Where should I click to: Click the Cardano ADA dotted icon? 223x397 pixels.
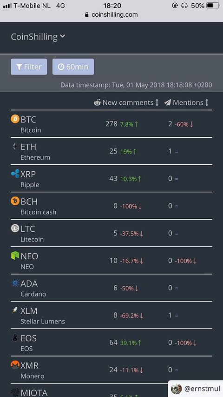pyautogui.click(x=15, y=283)
